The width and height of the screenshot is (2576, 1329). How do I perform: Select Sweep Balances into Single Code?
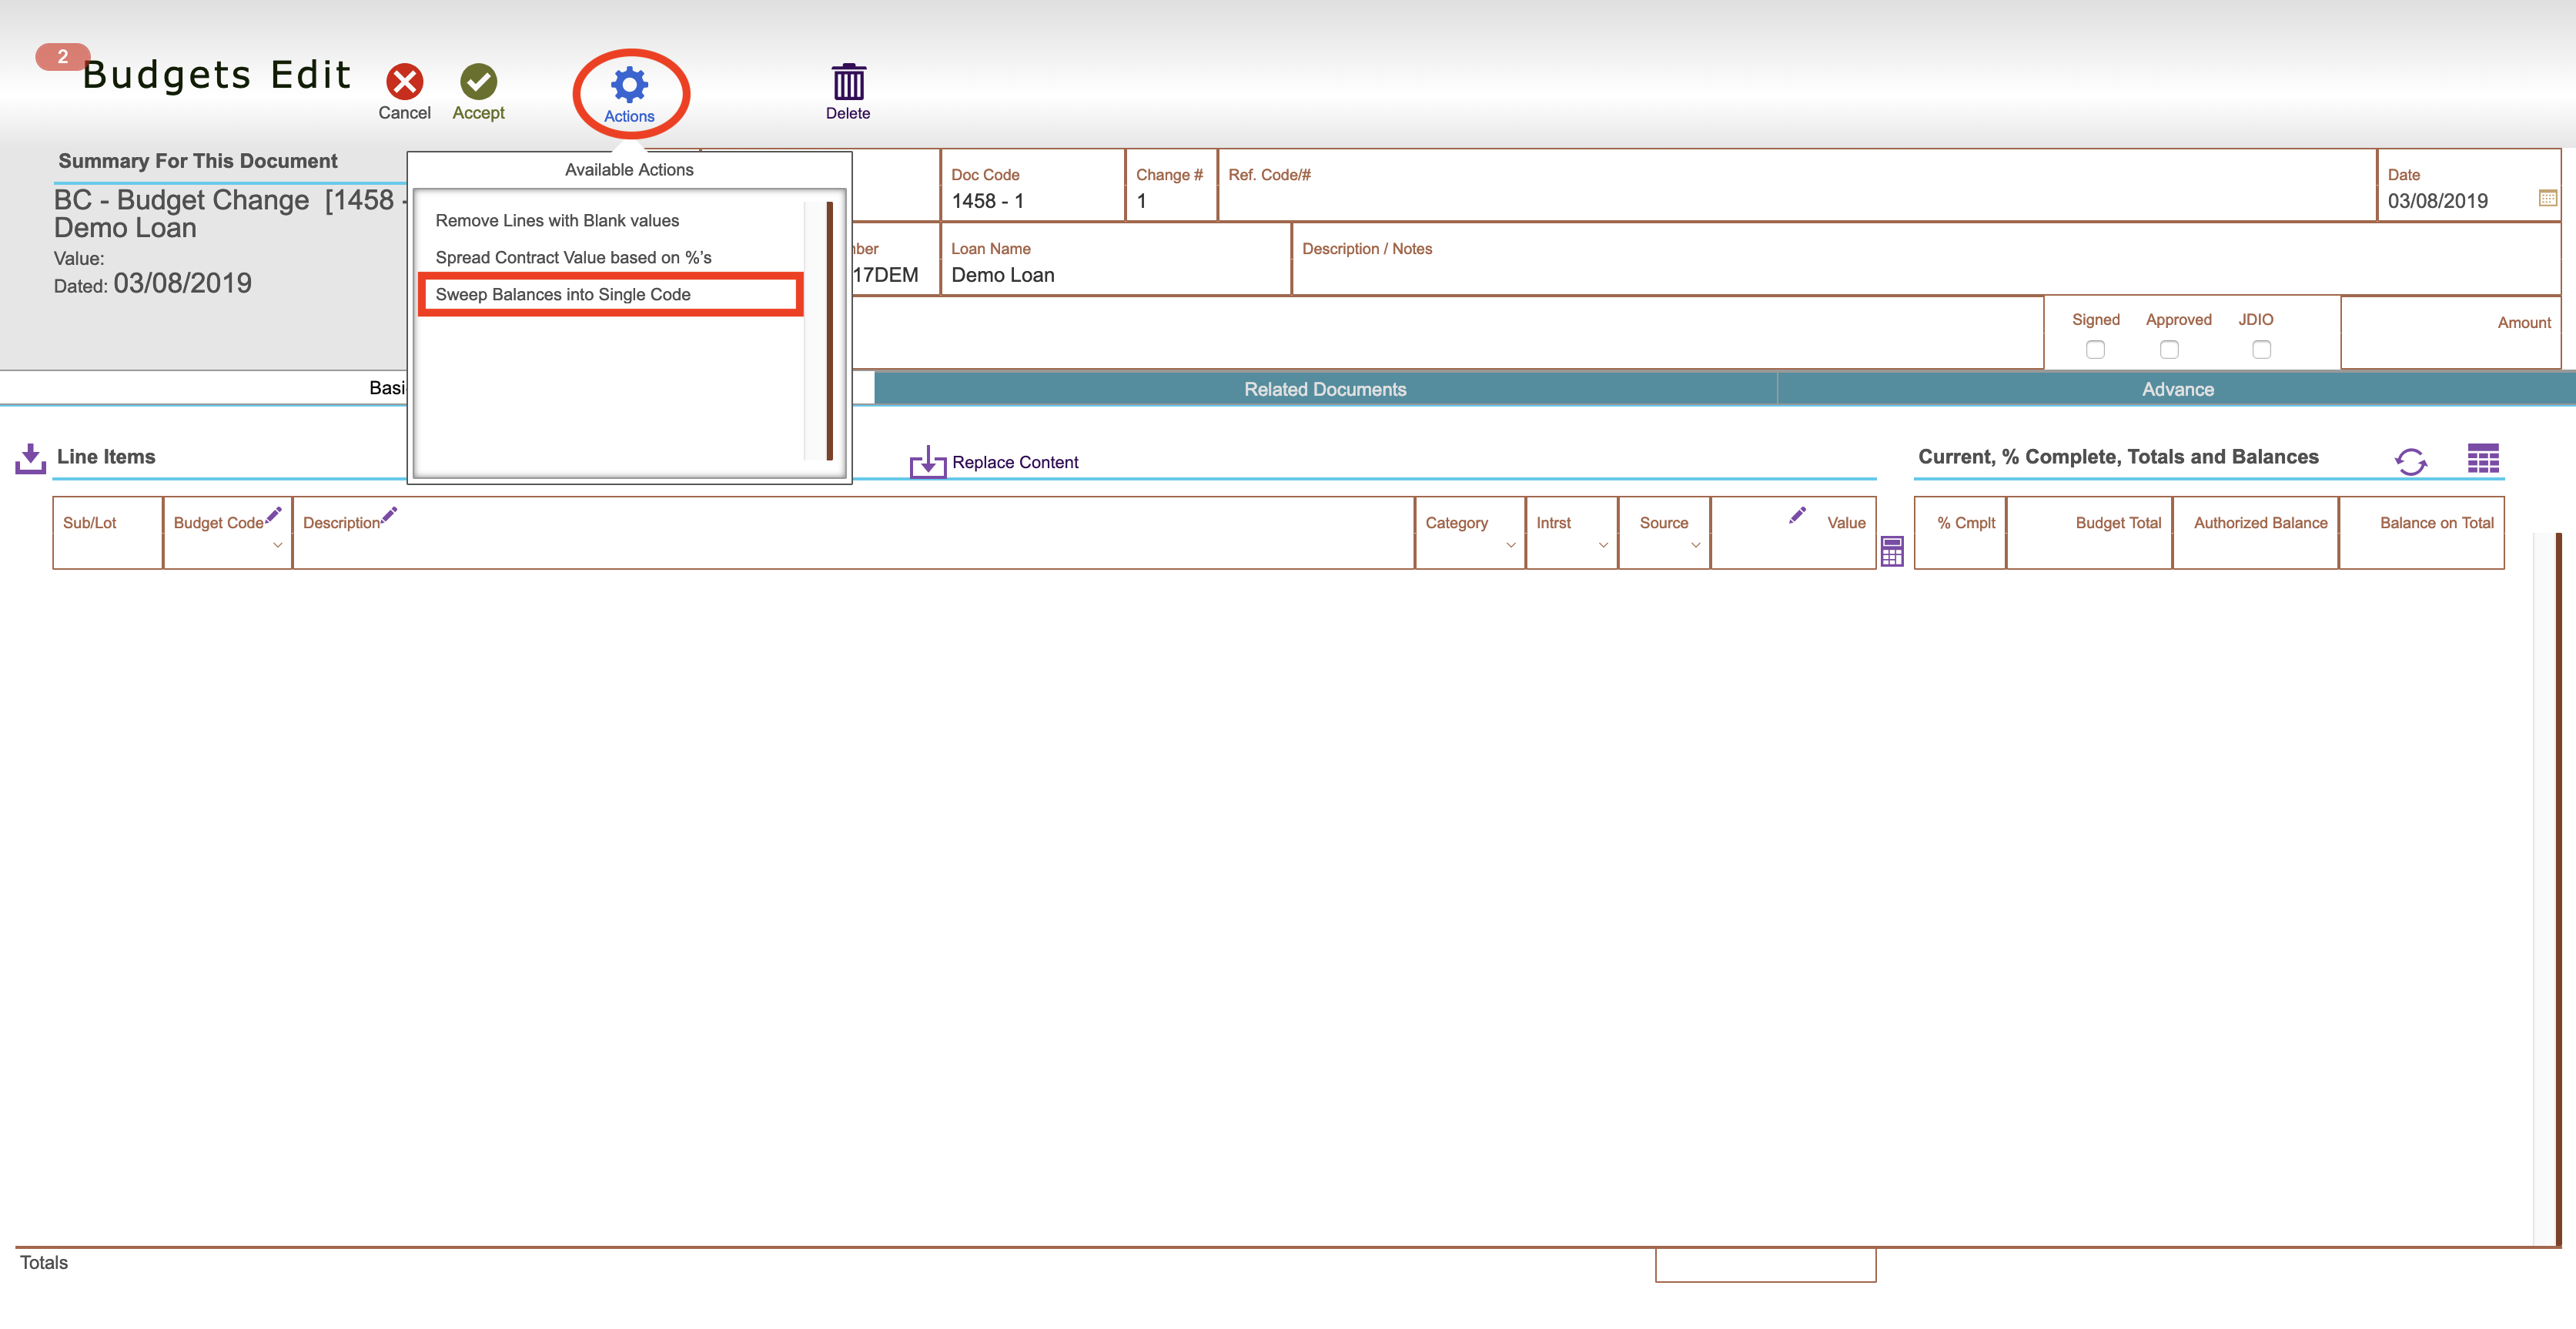pos(563,294)
